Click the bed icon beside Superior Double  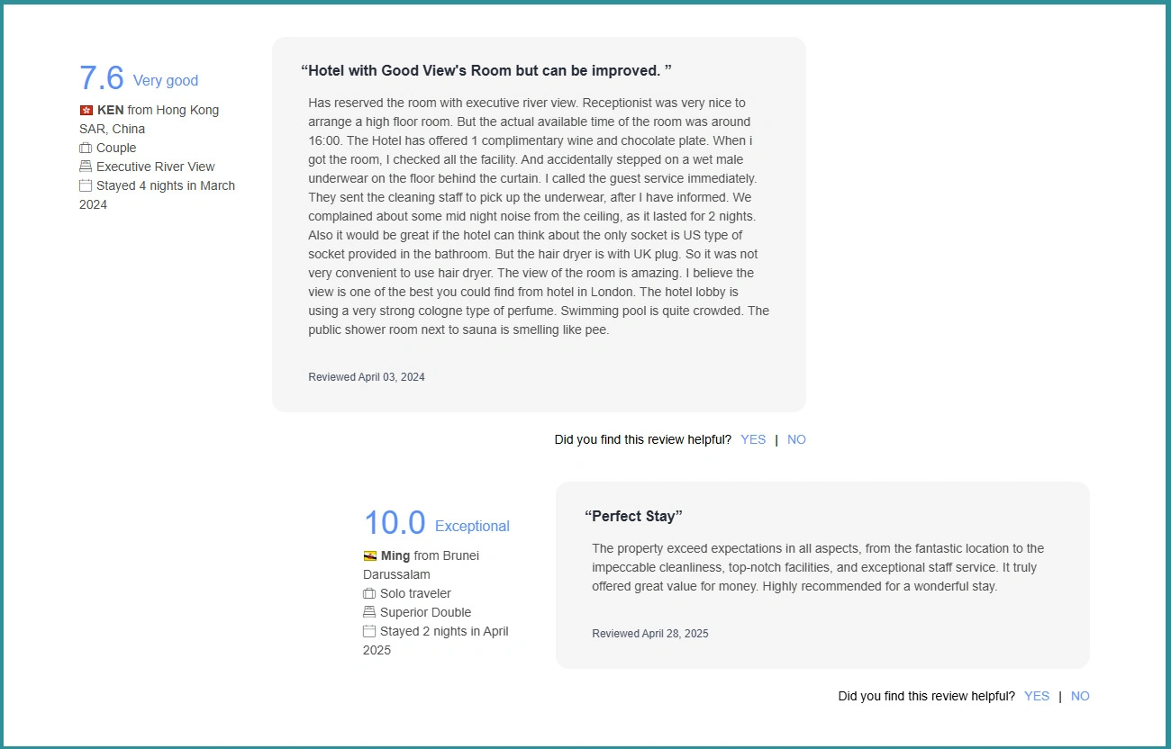point(369,612)
